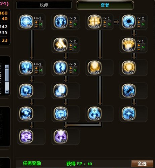Screen dimensions: 155x168
Task: Select the purple eye skill icon
Action: [x=26, y=136]
